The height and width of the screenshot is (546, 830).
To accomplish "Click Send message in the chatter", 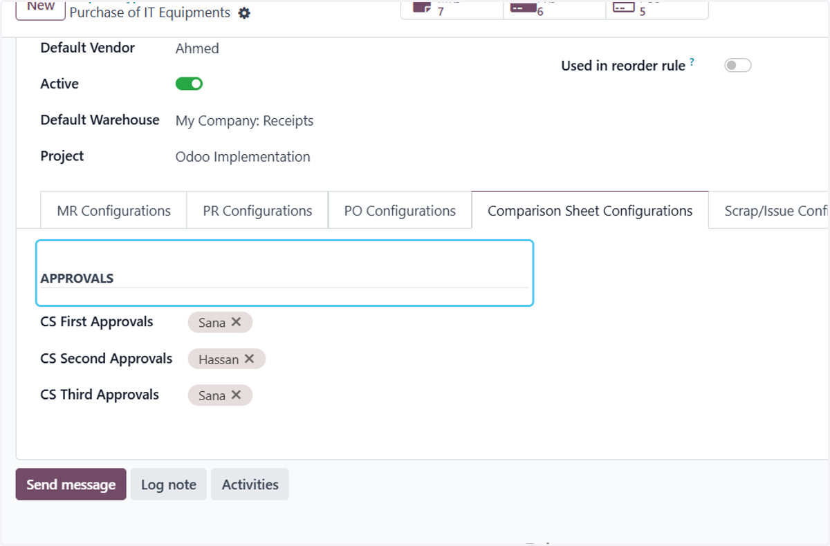I will 71,484.
